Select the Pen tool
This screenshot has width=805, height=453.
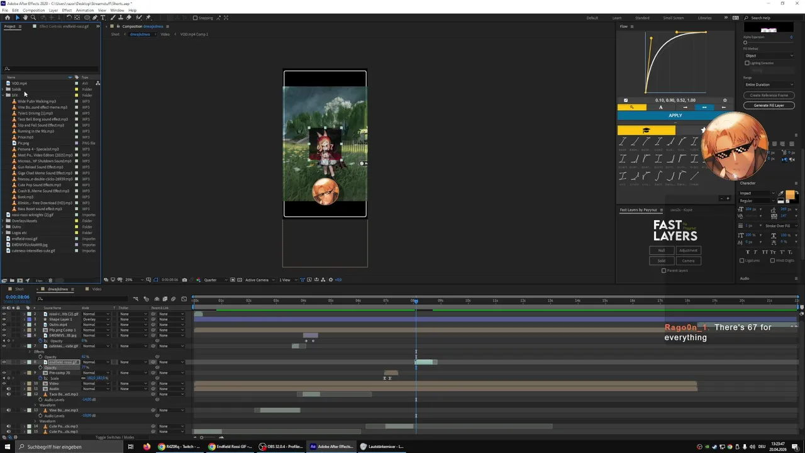(x=95, y=18)
